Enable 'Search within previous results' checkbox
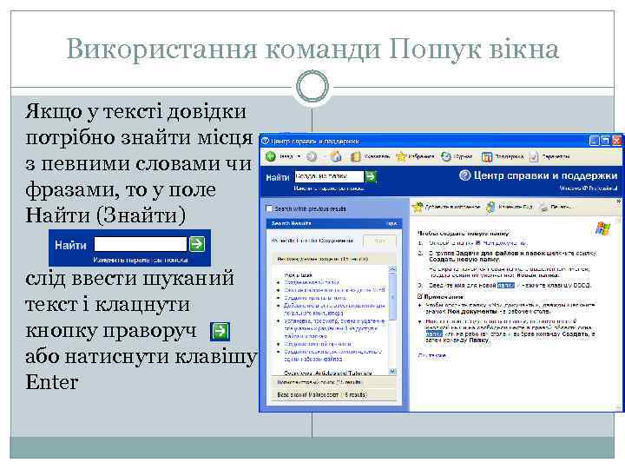The image size is (625, 469). tap(269, 208)
